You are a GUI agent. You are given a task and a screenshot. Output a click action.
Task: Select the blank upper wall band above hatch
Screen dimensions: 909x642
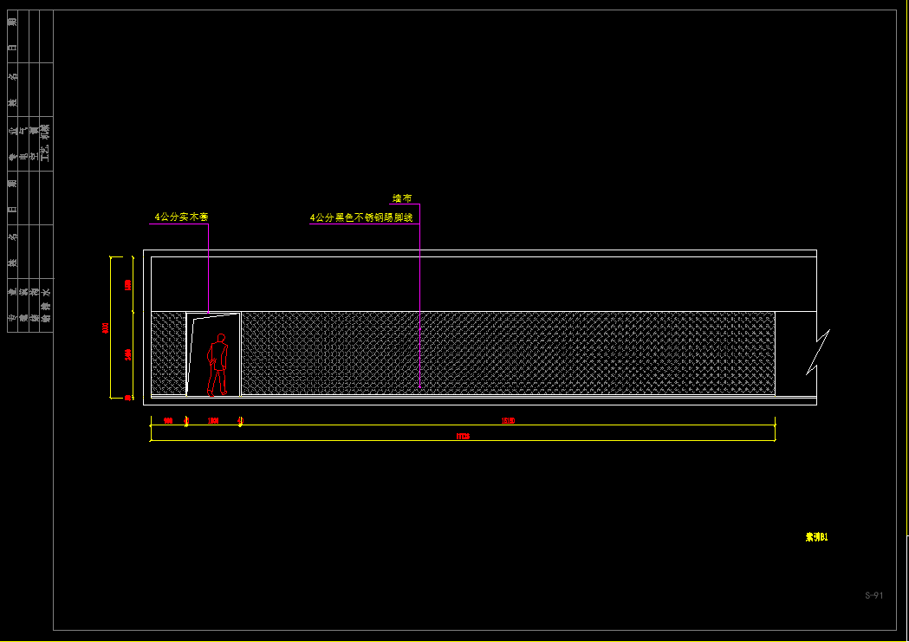click(x=484, y=283)
